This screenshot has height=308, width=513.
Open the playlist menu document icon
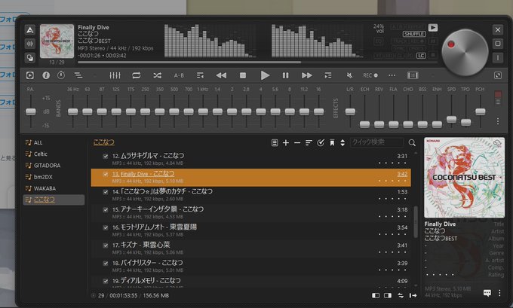point(275,143)
